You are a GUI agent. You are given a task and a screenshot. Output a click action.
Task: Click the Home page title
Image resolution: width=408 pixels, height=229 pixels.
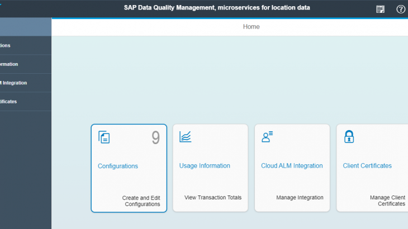click(251, 27)
